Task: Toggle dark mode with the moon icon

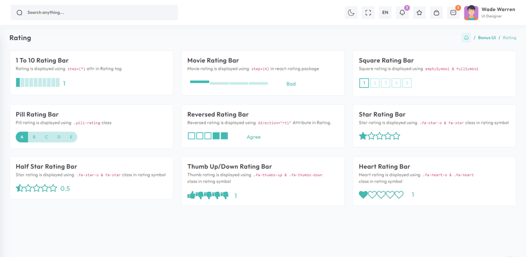Action: pyautogui.click(x=351, y=13)
